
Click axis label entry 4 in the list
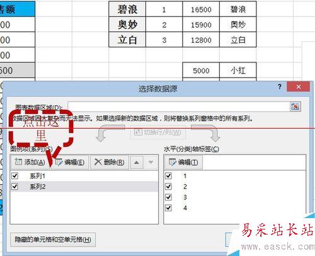point(185,208)
